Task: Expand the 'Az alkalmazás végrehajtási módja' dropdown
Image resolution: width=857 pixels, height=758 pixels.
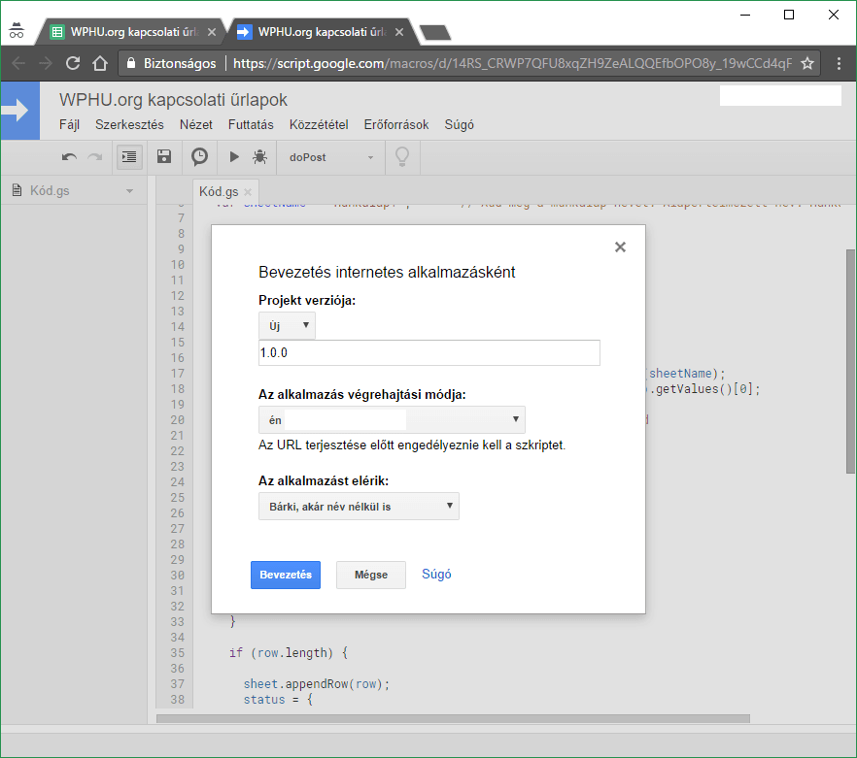Action: (x=392, y=419)
